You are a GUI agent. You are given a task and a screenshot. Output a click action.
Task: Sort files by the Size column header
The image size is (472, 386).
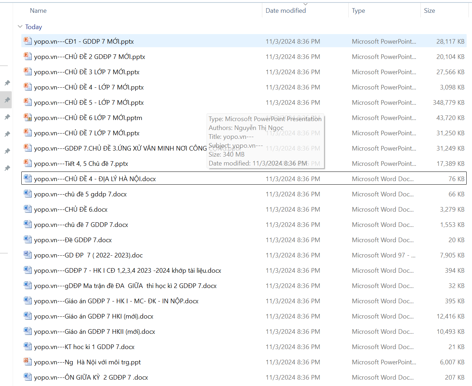click(429, 11)
